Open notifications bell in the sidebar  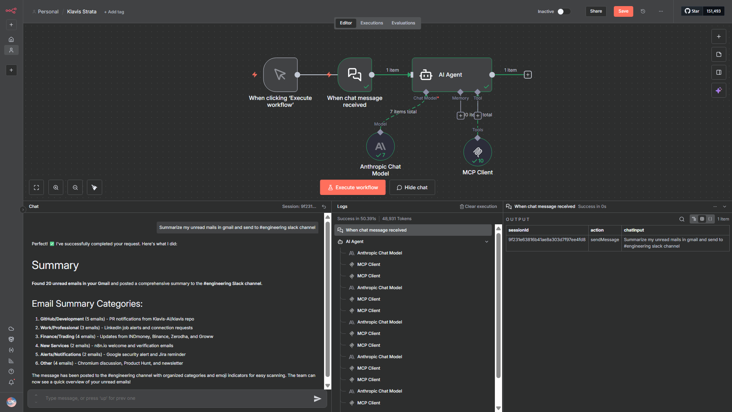click(x=11, y=382)
